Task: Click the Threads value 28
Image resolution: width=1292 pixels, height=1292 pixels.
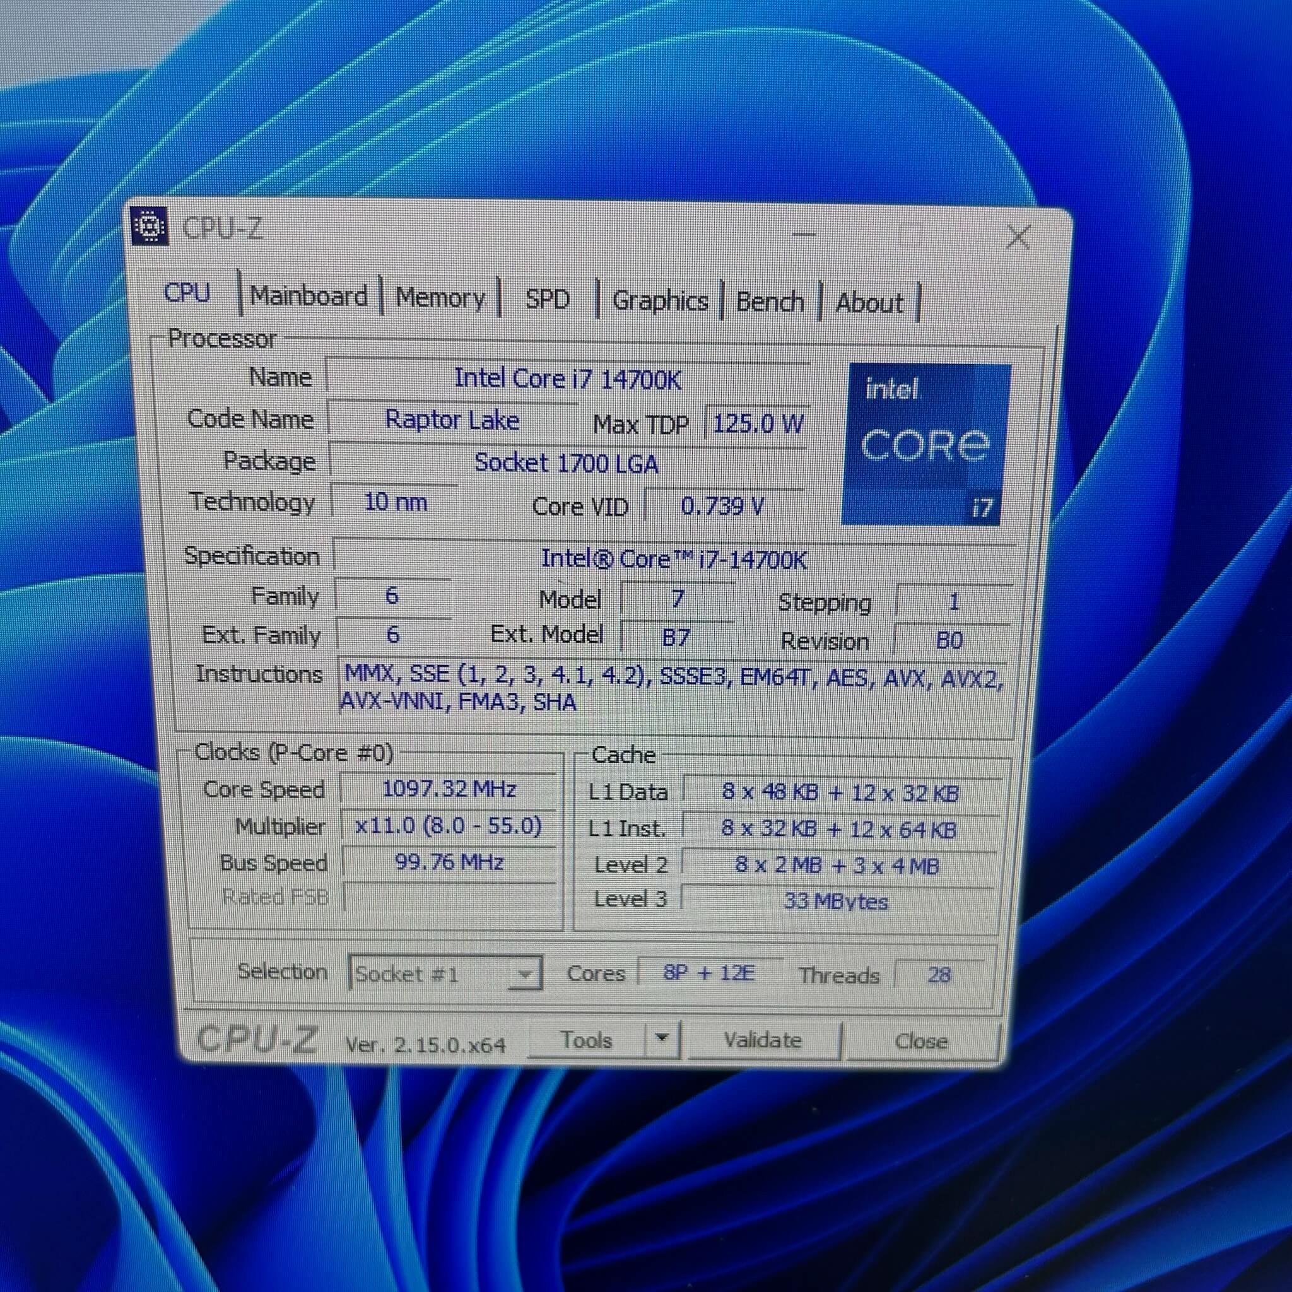Action: pyautogui.click(x=939, y=975)
